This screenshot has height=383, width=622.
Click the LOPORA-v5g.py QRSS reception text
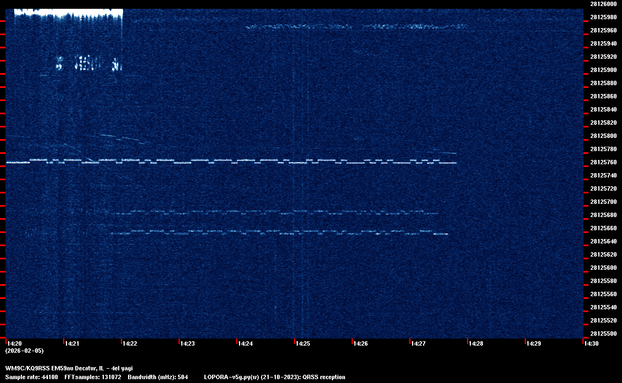click(x=274, y=377)
